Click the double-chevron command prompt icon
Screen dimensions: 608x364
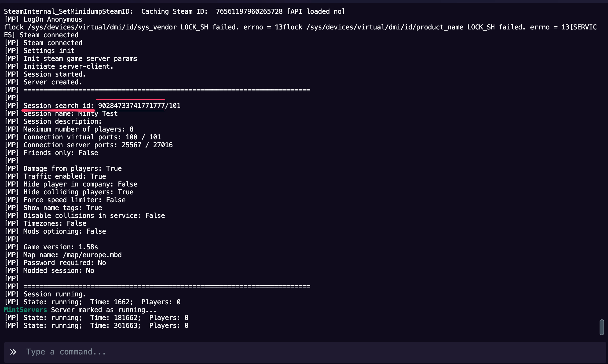pos(13,352)
